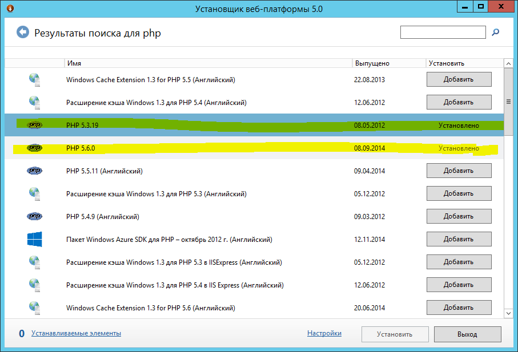This screenshot has width=518, height=352.
Task: Add the Windows Azure SDK for PHP package
Action: (459, 239)
